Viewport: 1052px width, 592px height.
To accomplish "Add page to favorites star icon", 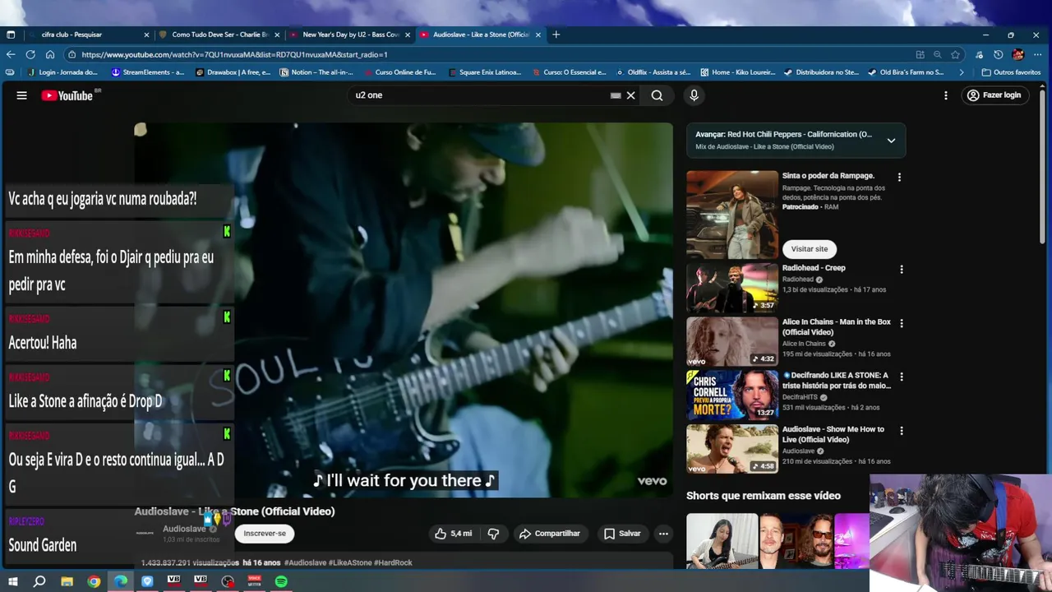I will (x=955, y=54).
